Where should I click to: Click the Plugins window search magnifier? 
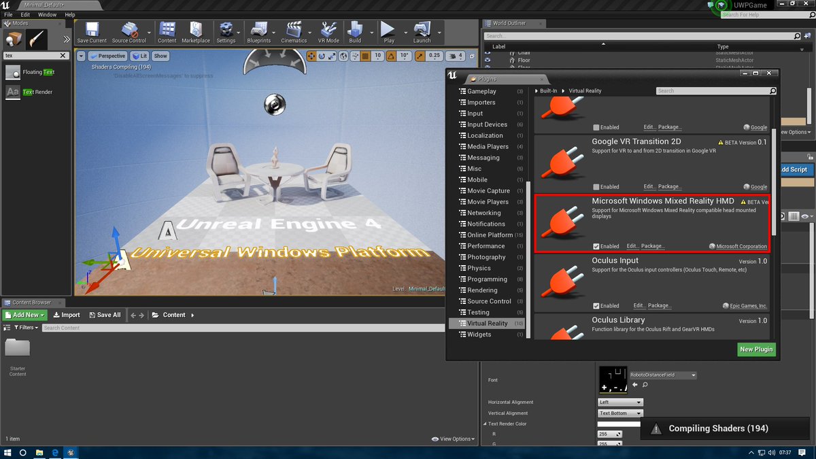click(x=772, y=90)
